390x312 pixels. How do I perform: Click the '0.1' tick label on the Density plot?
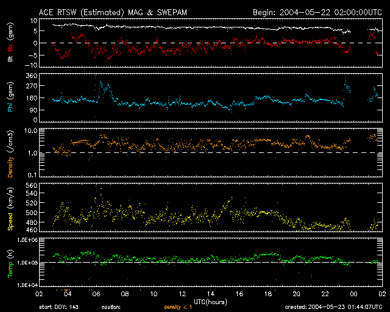coord(32,175)
